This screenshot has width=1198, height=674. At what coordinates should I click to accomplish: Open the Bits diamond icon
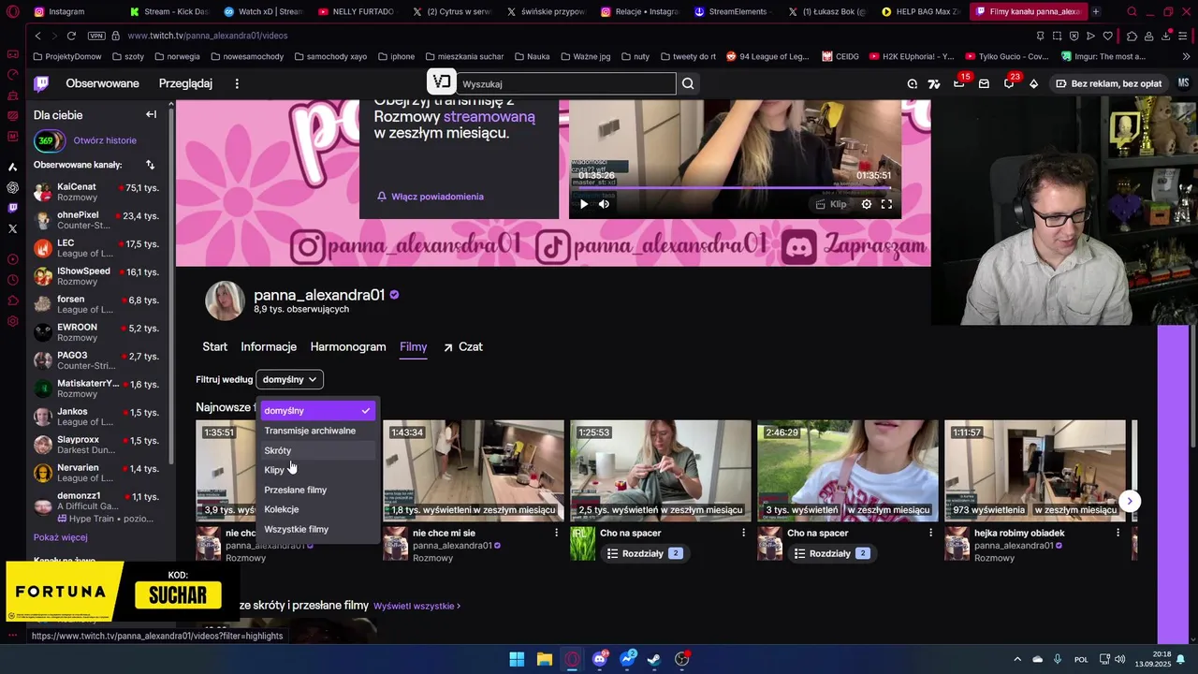[x=1033, y=83]
